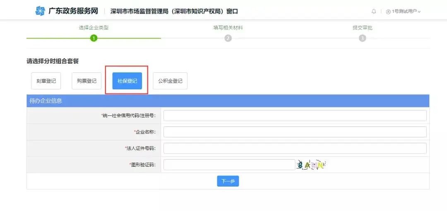Select the 公积金登记 package option

170,81
